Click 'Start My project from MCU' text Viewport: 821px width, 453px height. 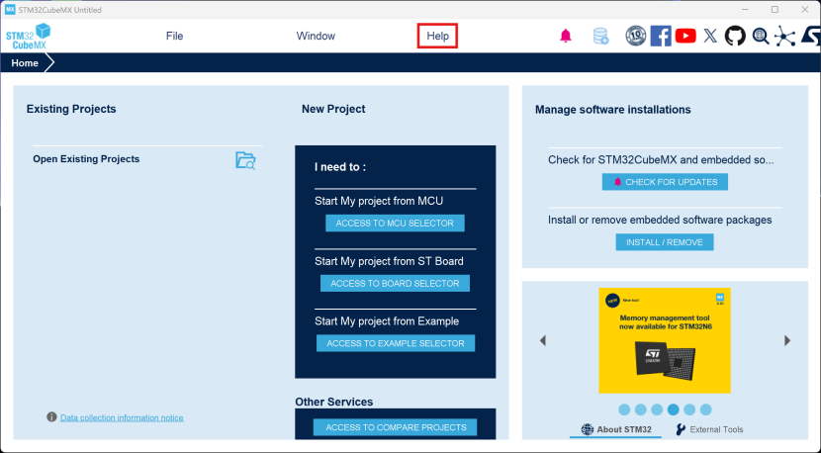tap(379, 201)
